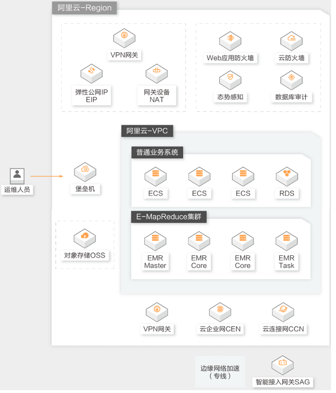The image size is (336, 393).
Task: Click the VPN网关 label above the NAT gateway
Action: coord(124,55)
